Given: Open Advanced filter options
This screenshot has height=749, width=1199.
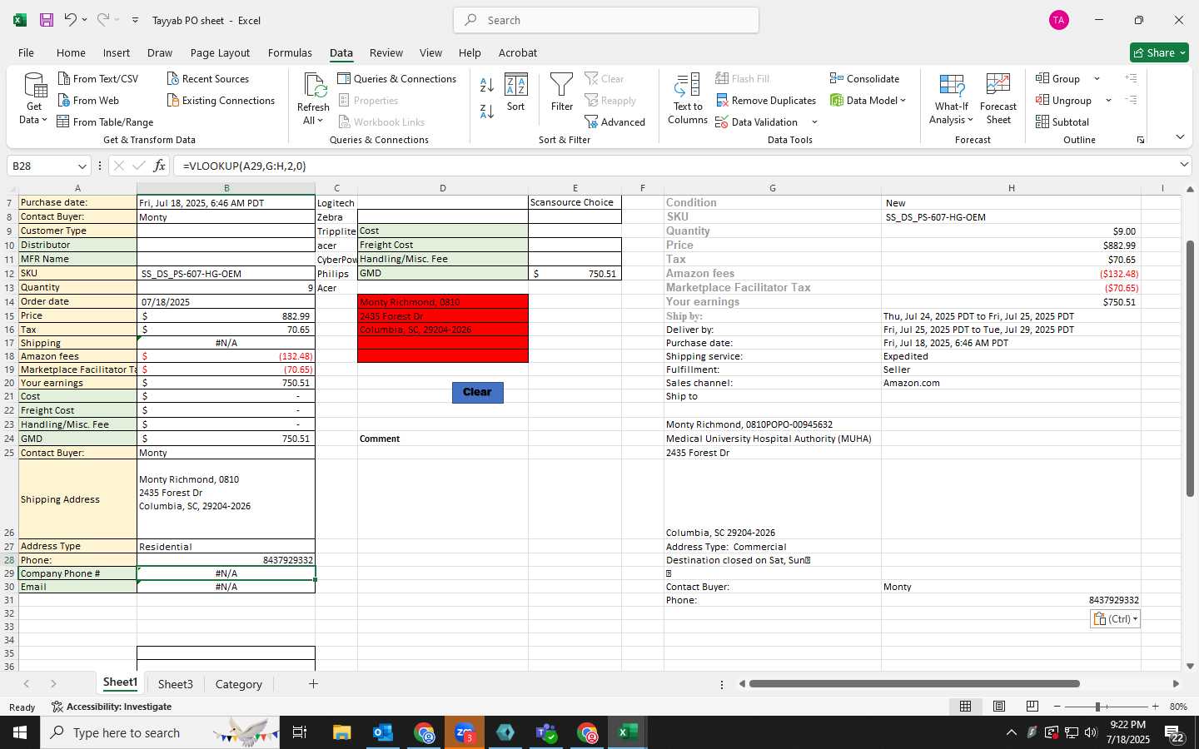Looking at the screenshot, I should pyautogui.click(x=615, y=122).
